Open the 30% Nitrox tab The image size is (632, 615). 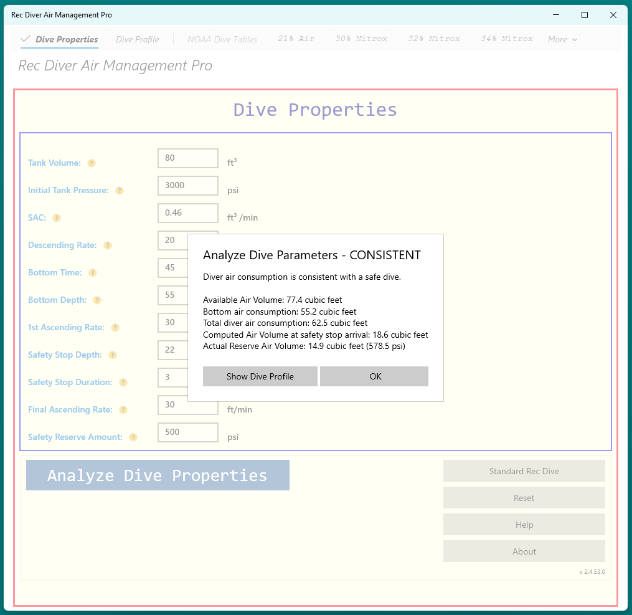[361, 39]
